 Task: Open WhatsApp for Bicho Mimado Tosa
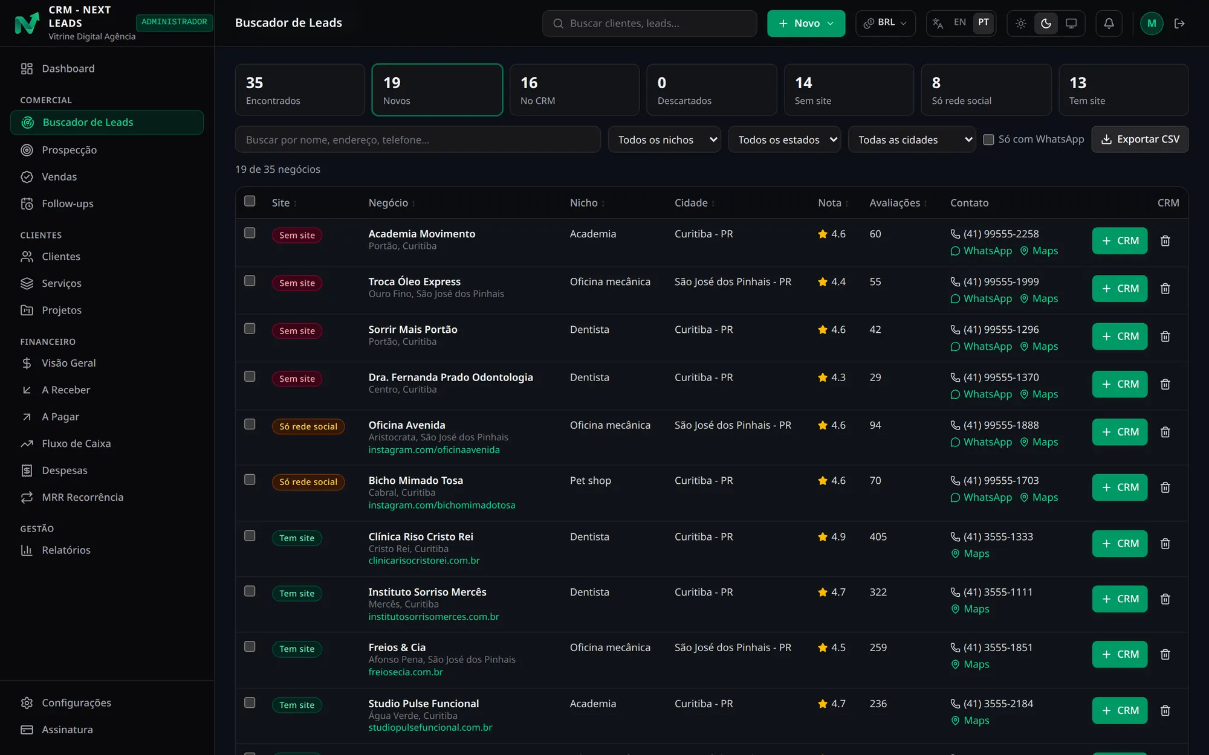[981, 497]
